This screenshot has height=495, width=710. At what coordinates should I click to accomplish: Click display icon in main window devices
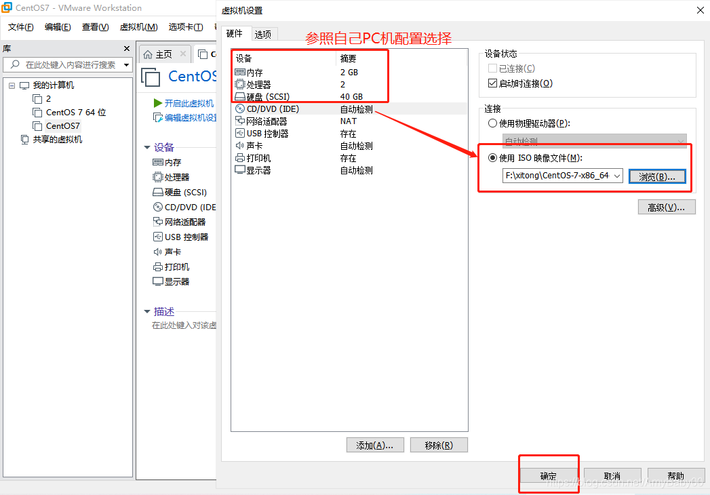[x=158, y=281]
